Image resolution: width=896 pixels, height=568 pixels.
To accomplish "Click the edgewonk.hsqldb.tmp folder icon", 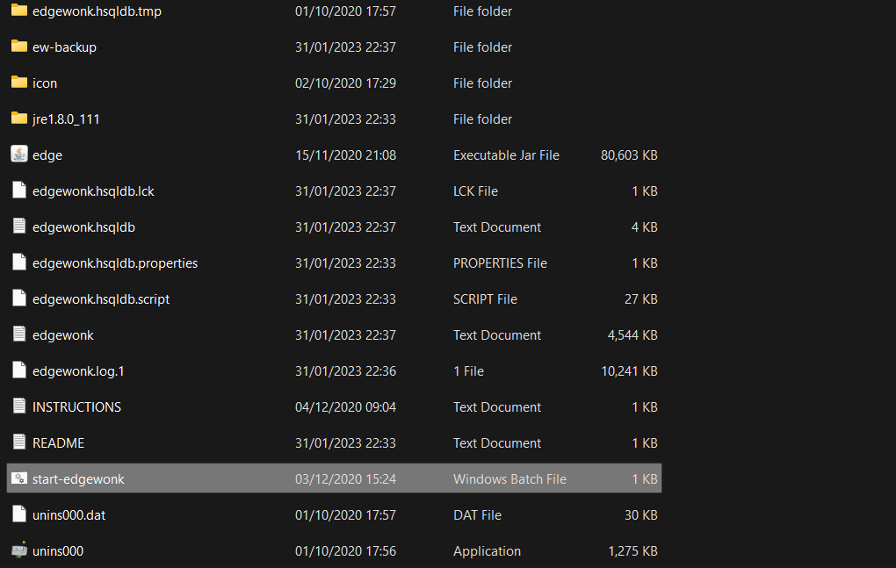I will tap(19, 11).
